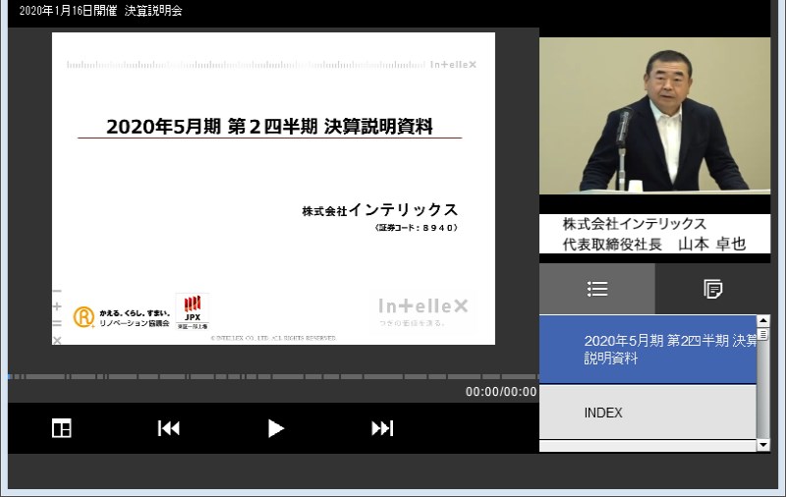Click the speaker name 山本 卓也 caption

(x=711, y=244)
